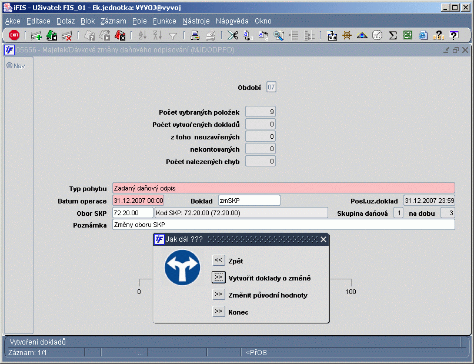
Task: Click the context help window question icon
Action: (453, 36)
